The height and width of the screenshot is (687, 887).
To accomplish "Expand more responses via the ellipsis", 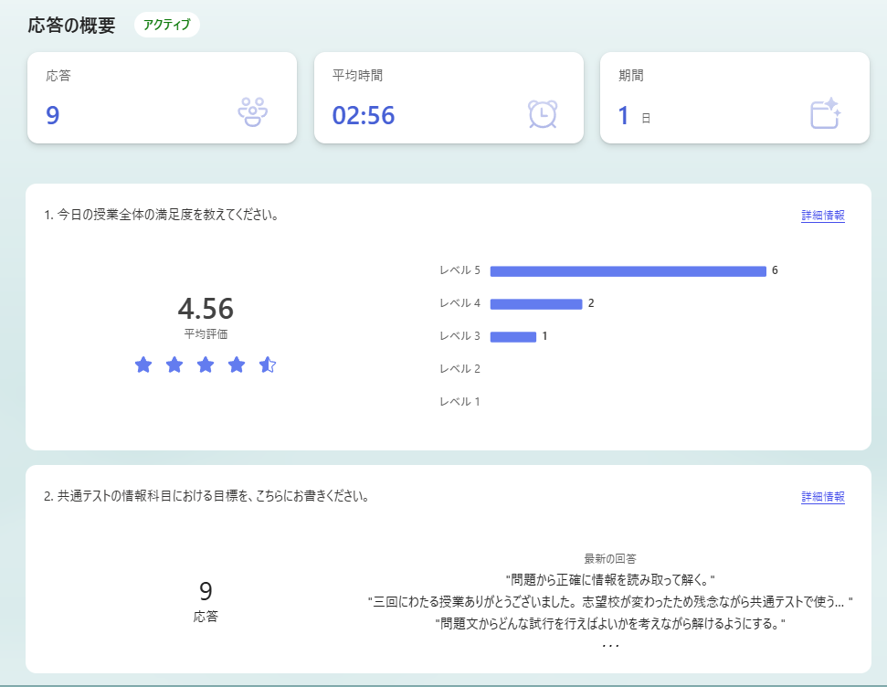I will [609, 645].
